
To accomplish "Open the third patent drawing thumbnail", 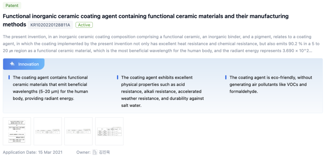I will pos(78,131).
